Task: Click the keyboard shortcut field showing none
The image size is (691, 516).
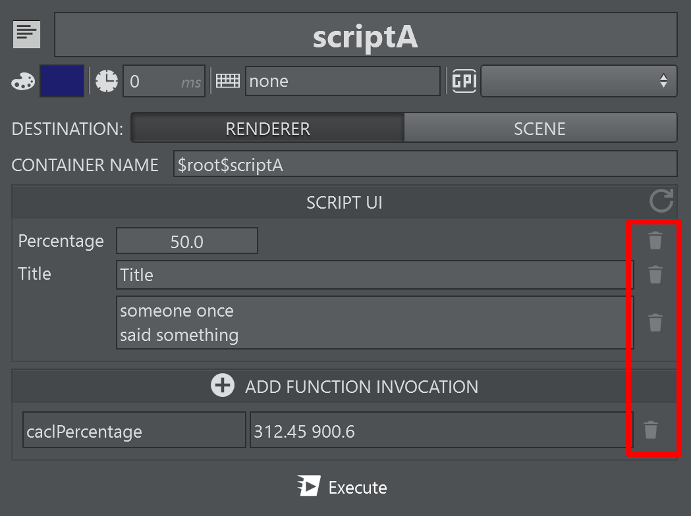Action: (342, 82)
